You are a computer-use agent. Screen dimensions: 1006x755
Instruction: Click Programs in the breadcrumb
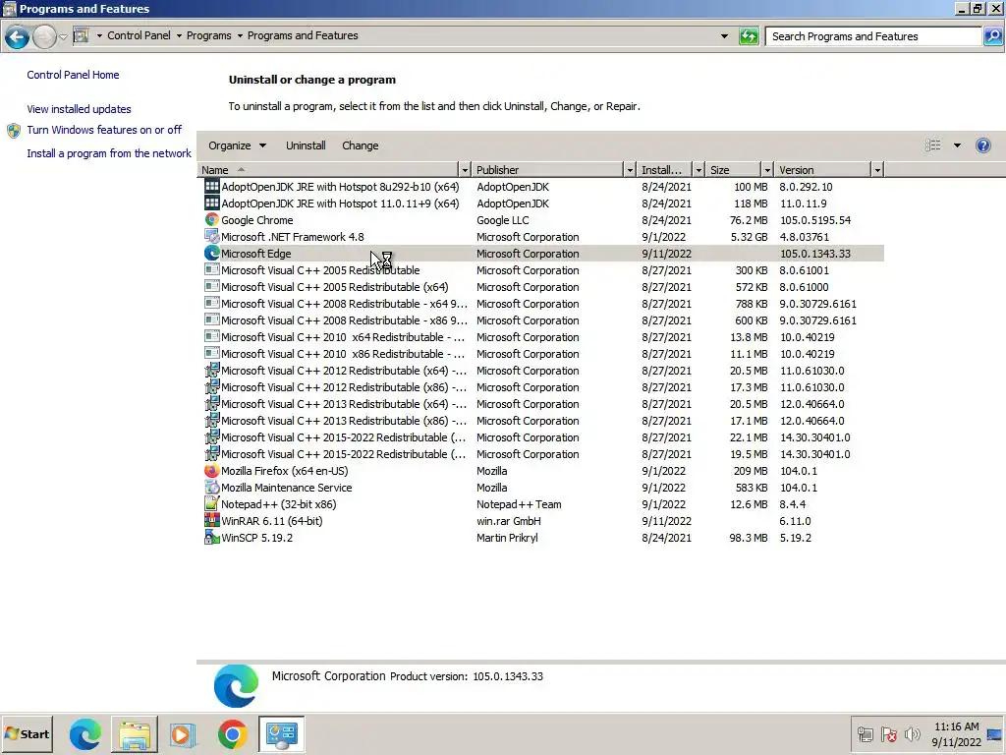click(x=208, y=35)
